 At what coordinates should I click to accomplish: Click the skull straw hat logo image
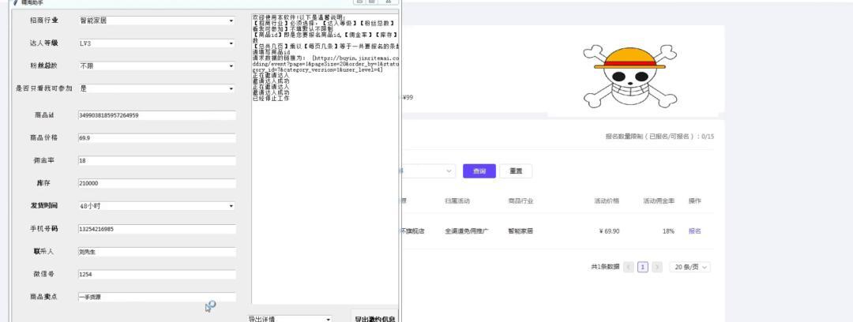point(630,76)
